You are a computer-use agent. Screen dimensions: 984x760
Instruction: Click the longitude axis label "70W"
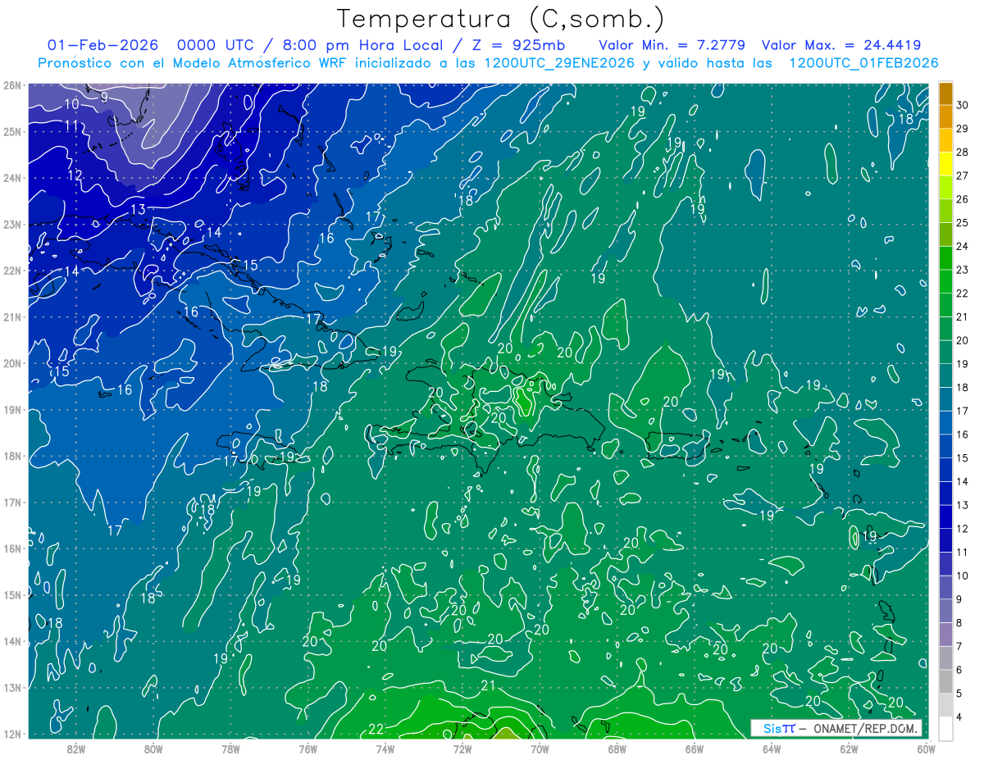(x=540, y=749)
